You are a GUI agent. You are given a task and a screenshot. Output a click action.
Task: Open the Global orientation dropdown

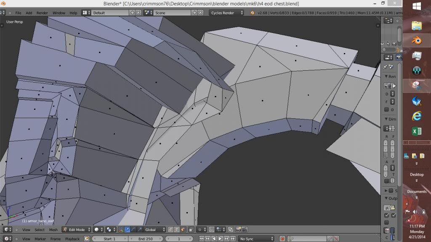[155, 230]
